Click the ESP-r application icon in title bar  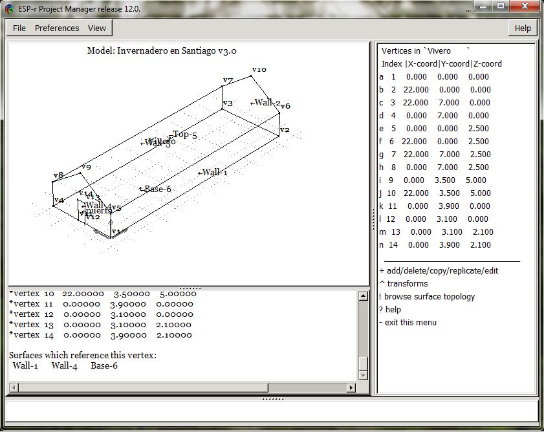(x=8, y=8)
